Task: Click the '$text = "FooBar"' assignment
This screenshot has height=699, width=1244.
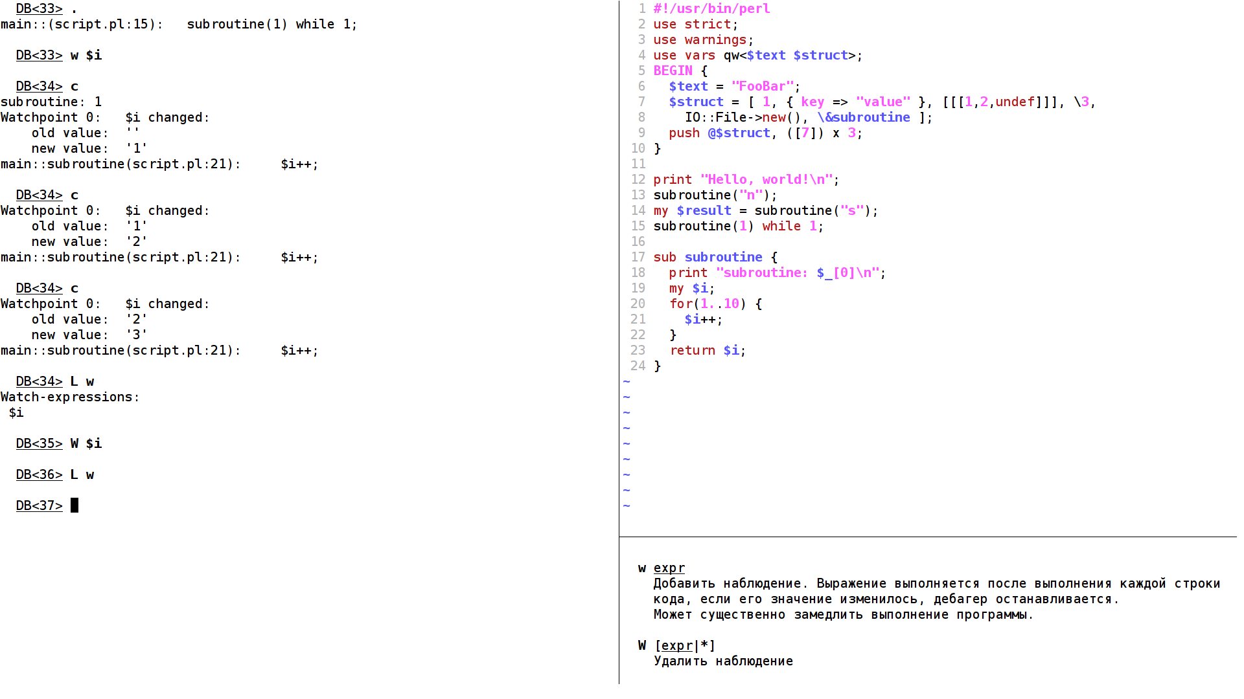Action: pos(735,86)
